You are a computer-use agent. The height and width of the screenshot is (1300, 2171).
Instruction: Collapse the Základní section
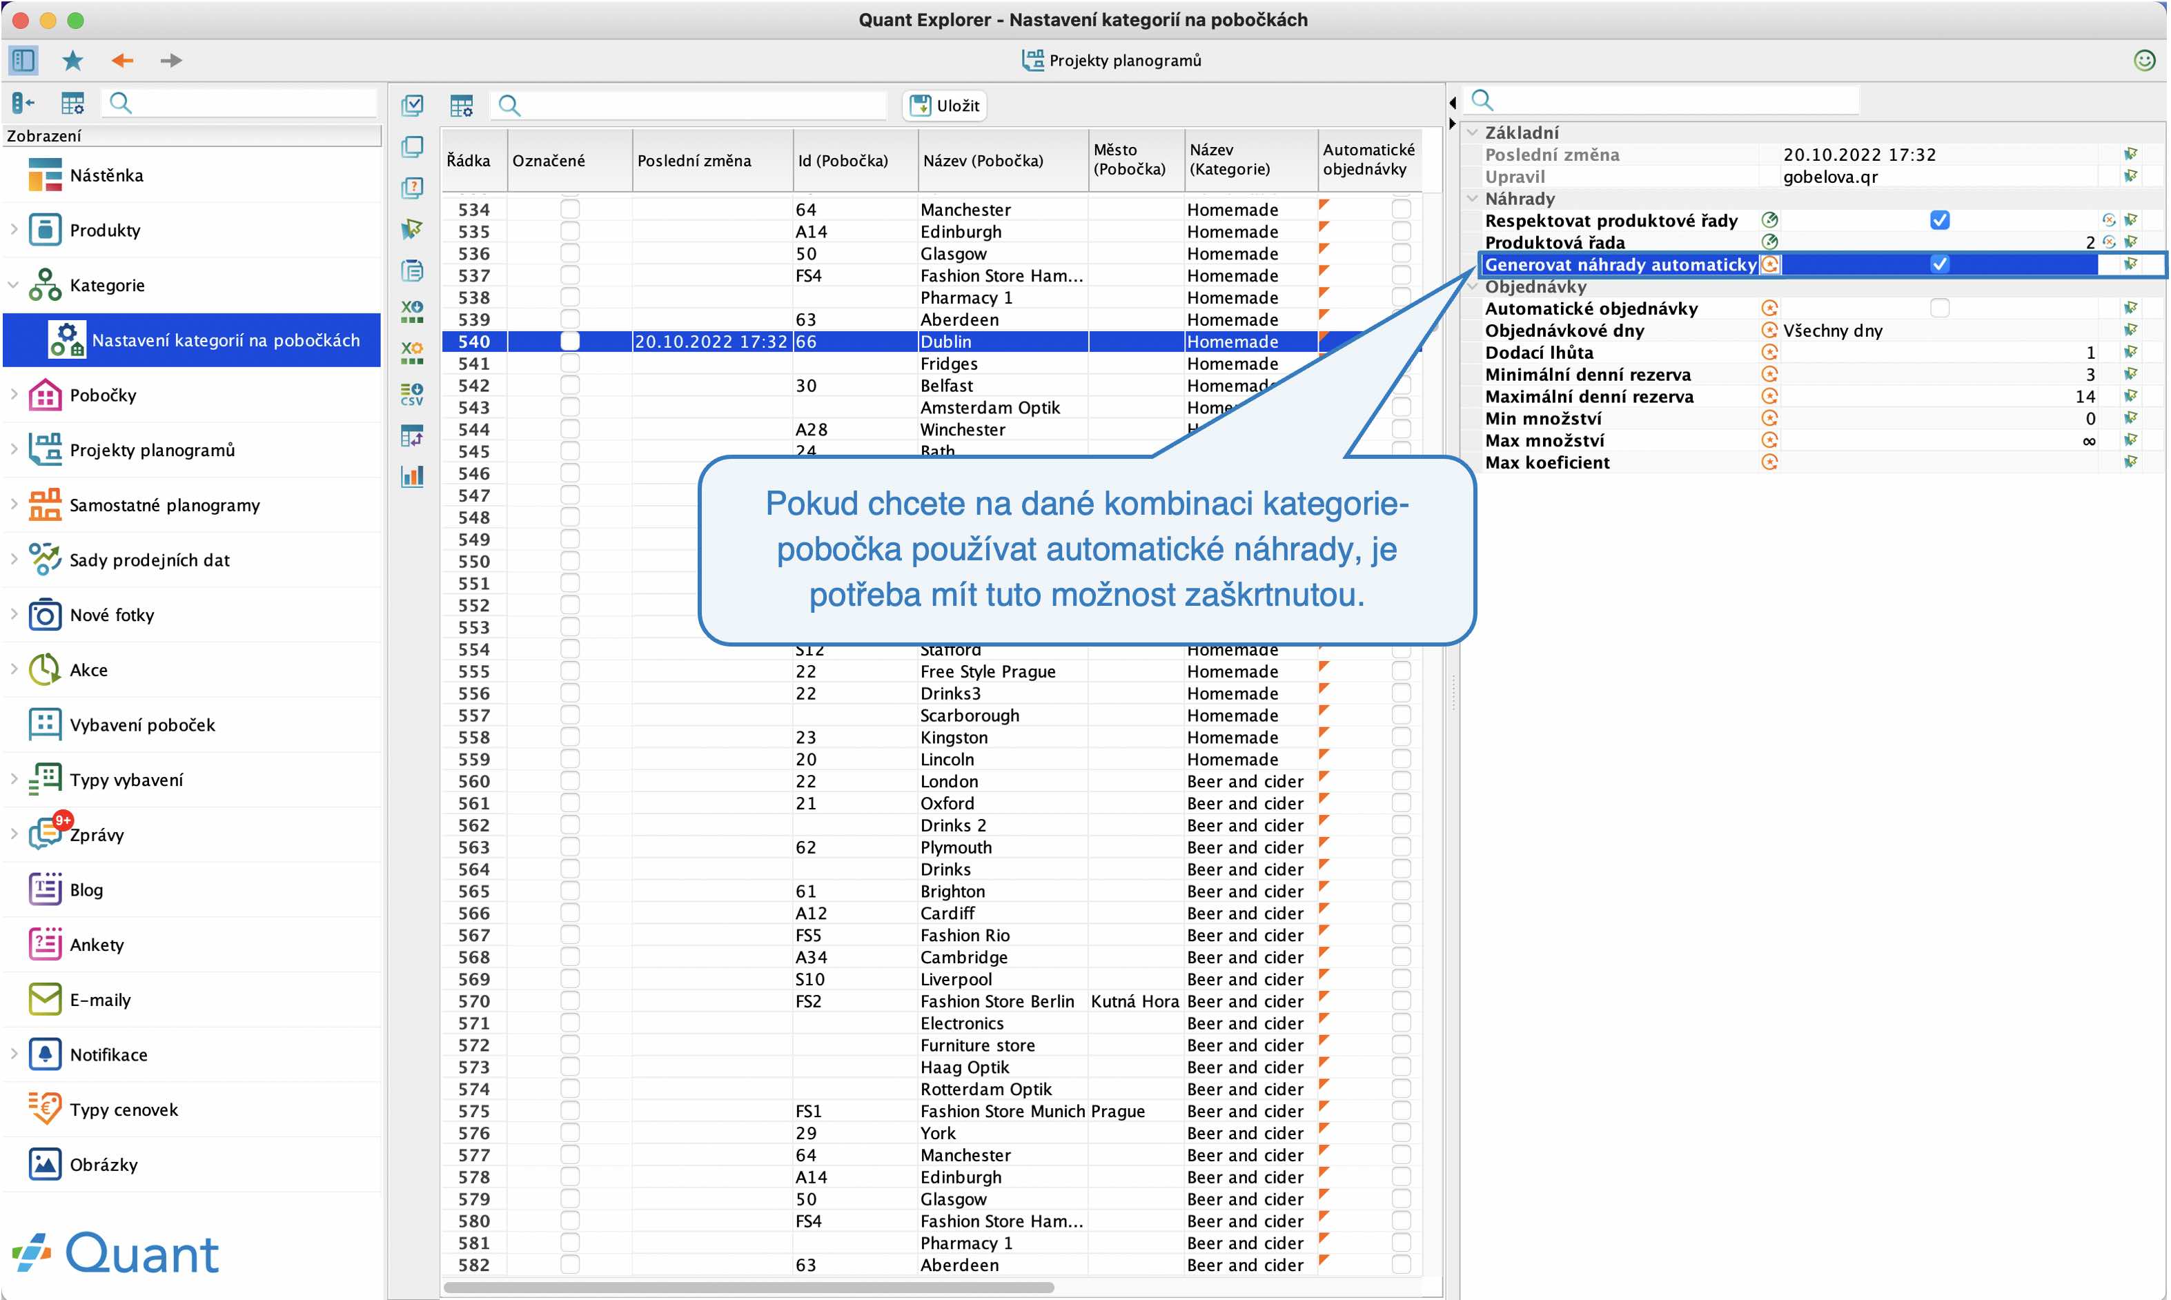(1472, 132)
